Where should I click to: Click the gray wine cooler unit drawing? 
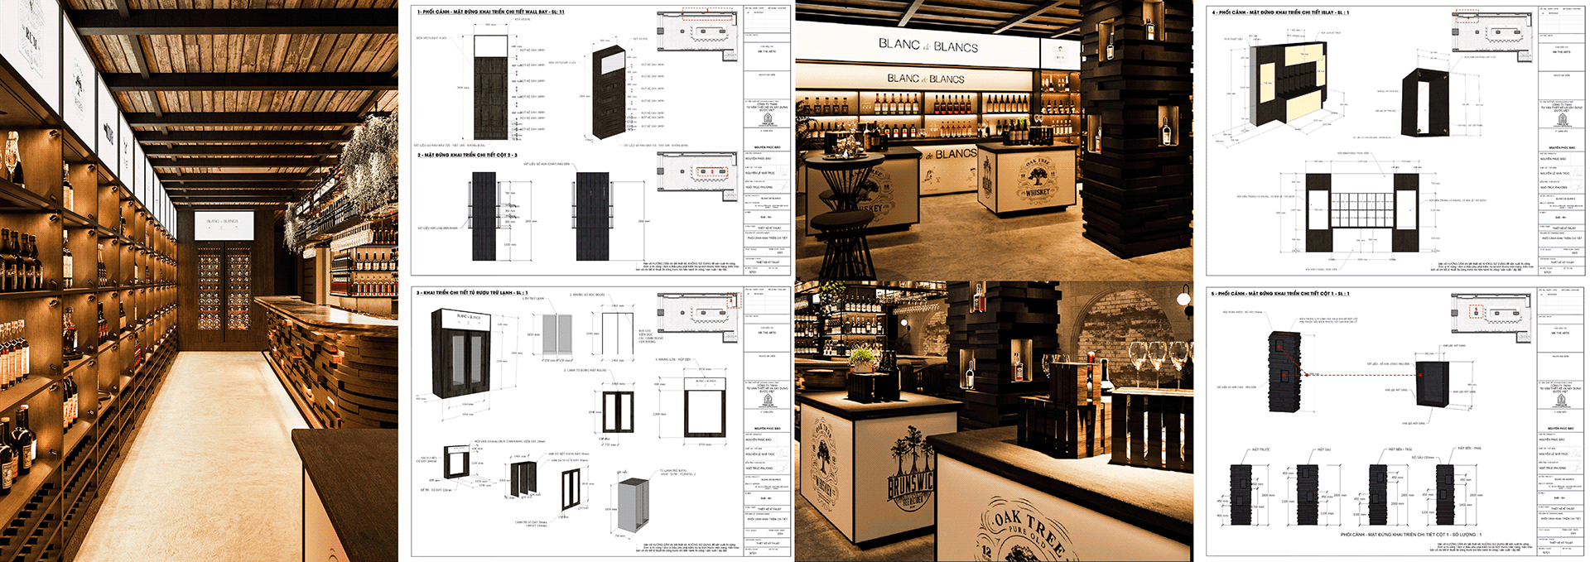pyautogui.click(x=633, y=505)
